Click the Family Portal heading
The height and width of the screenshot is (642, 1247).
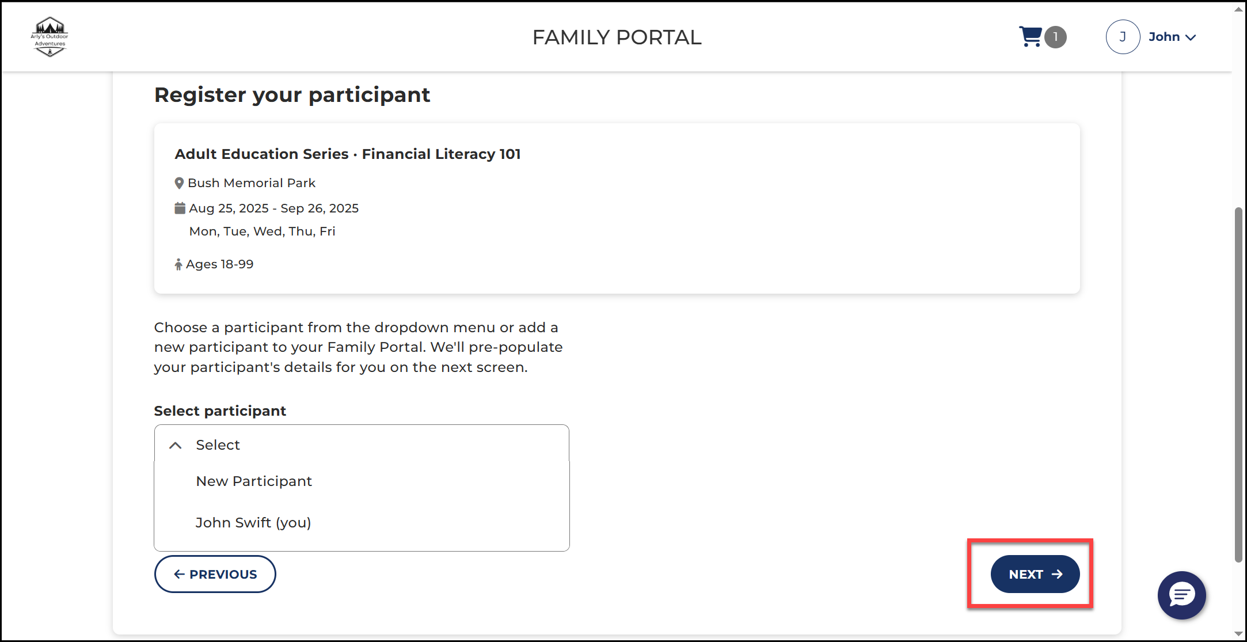coord(617,37)
